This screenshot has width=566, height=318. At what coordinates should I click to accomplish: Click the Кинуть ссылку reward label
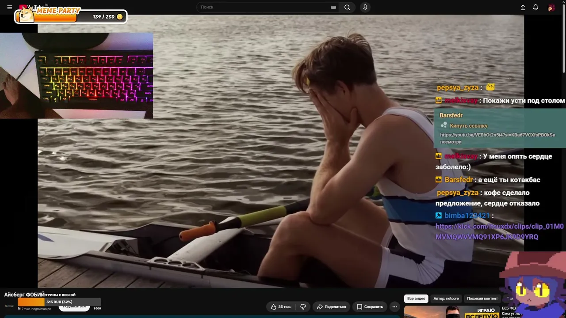tap(468, 126)
